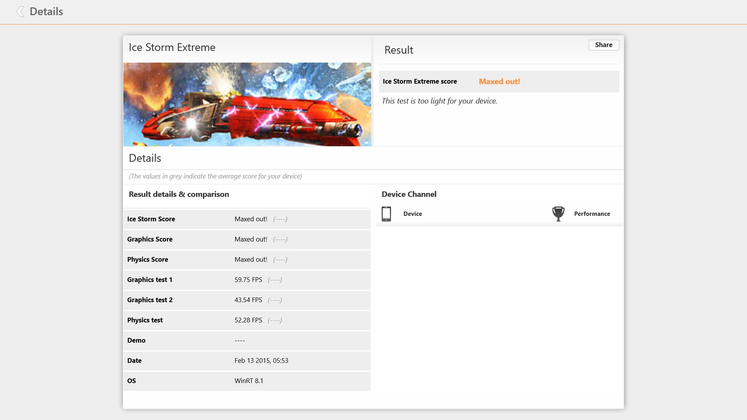Select the Ice Storm Extreme score label
This screenshot has width=747, height=420.
pyautogui.click(x=419, y=82)
